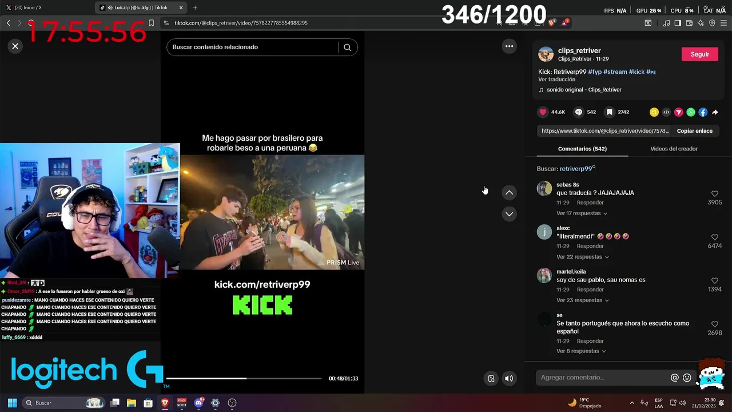The height and width of the screenshot is (412, 732).
Task: Open Brave Rewards triangle icon
Action: tap(565, 23)
